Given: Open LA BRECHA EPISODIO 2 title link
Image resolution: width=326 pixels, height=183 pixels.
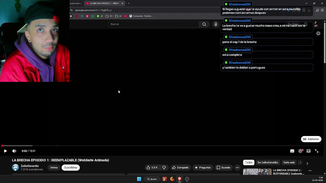Looking at the screenshot, I should [x=289, y=172].
